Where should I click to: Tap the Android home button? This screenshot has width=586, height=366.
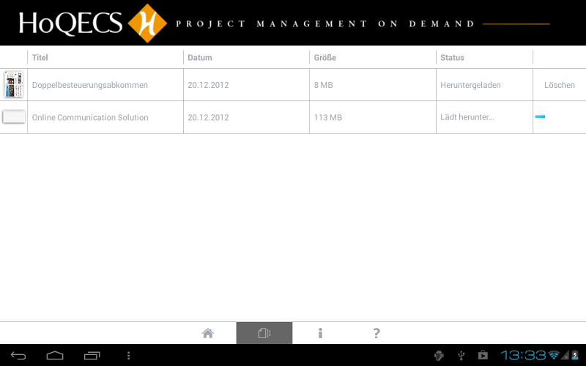(x=55, y=356)
